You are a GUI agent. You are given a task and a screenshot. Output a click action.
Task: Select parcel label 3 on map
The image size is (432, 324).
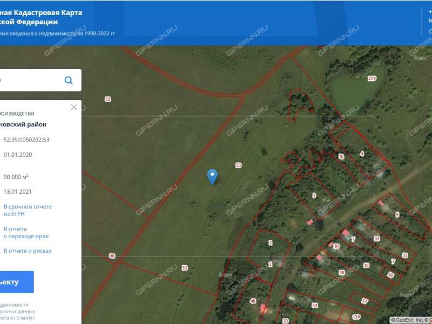(x=314, y=195)
